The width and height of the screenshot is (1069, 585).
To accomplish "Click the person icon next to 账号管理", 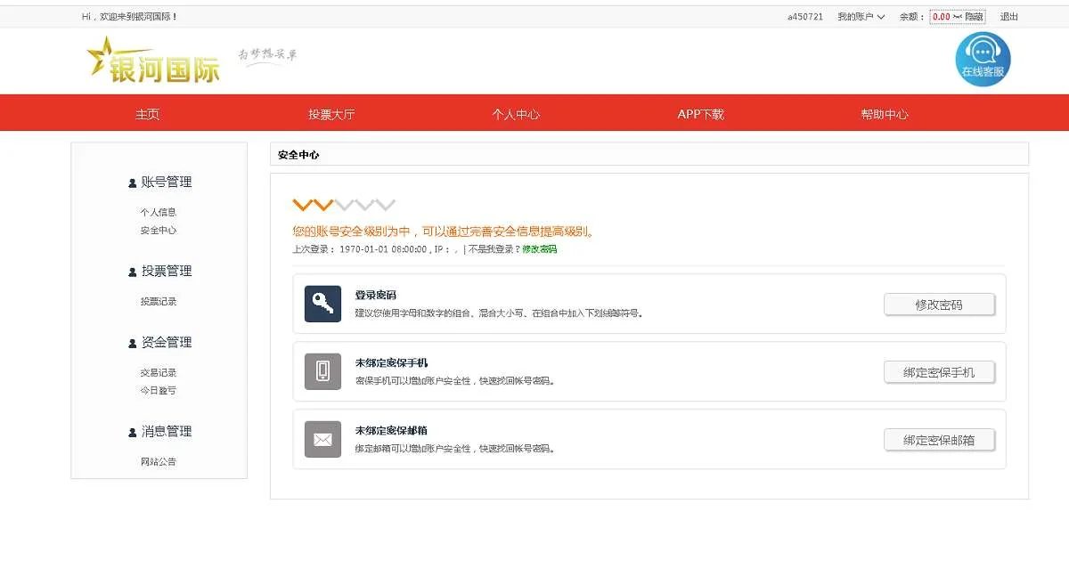I will 133,183.
